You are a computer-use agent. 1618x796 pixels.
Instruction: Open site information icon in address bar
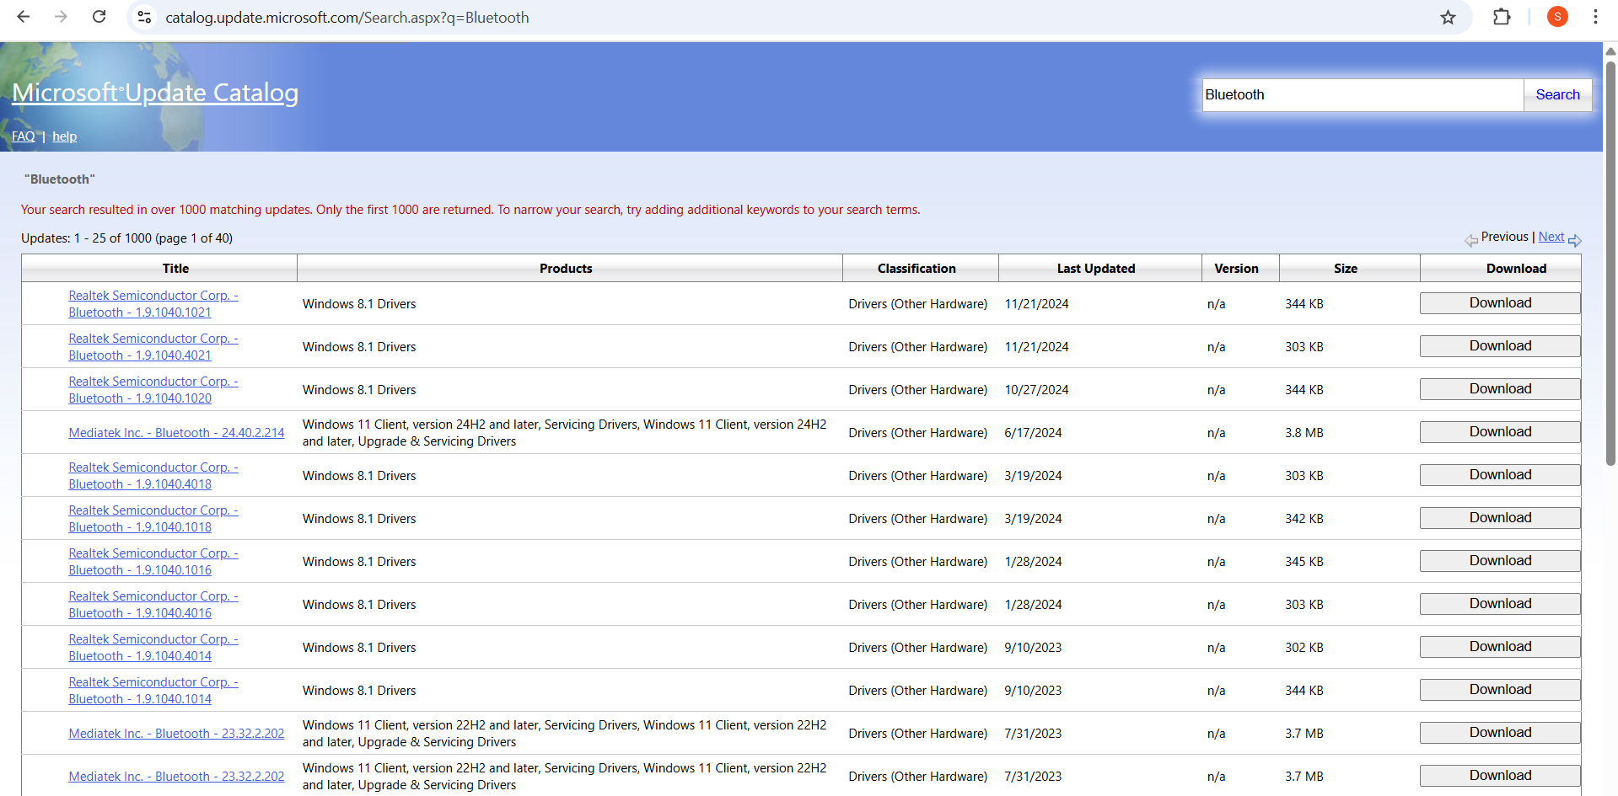[145, 17]
